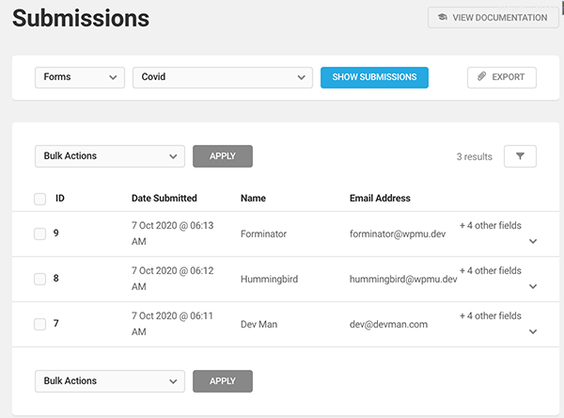Toggle the select-all checkbox in header

(39, 199)
